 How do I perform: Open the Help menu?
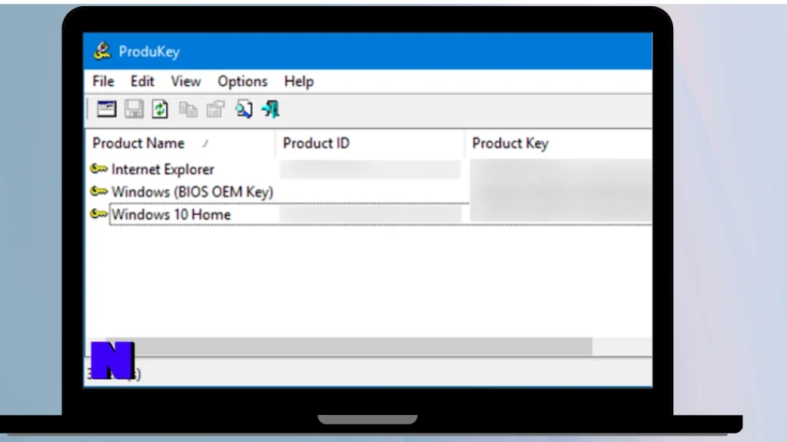pos(299,81)
